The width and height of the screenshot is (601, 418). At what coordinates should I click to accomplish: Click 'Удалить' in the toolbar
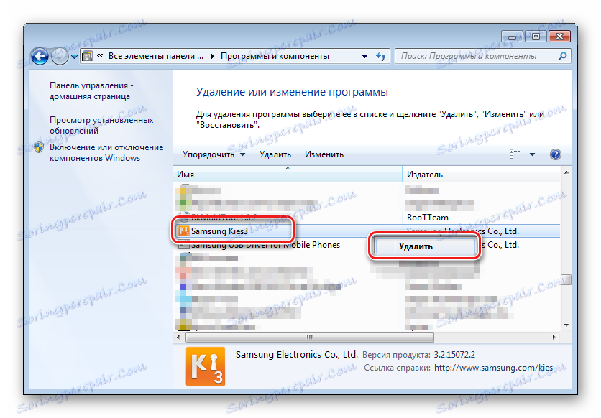(275, 154)
